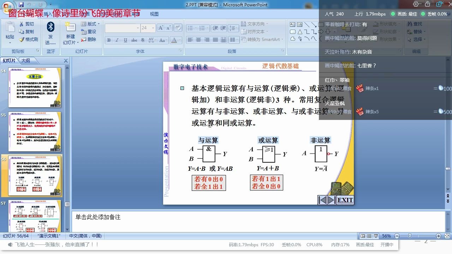Toggle italic formatting
The height and width of the screenshot is (254, 452).
[118, 40]
